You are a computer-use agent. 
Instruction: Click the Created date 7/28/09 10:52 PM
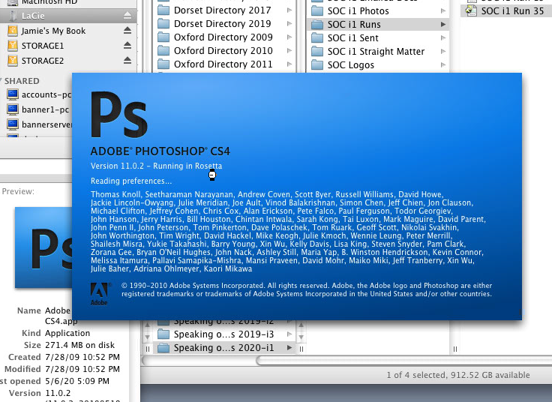[x=82, y=357]
